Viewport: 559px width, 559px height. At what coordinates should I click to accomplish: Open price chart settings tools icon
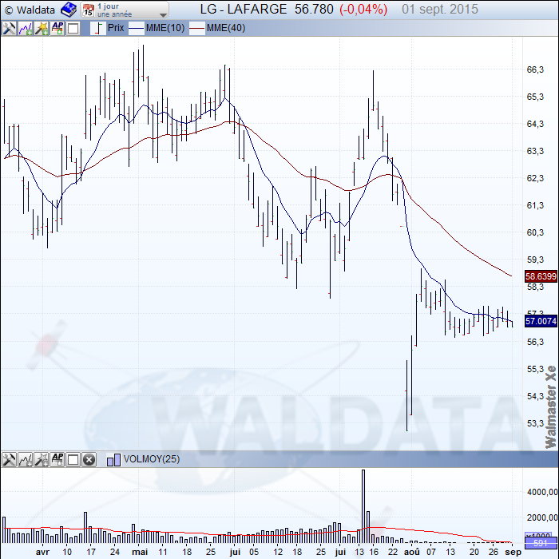(9, 28)
